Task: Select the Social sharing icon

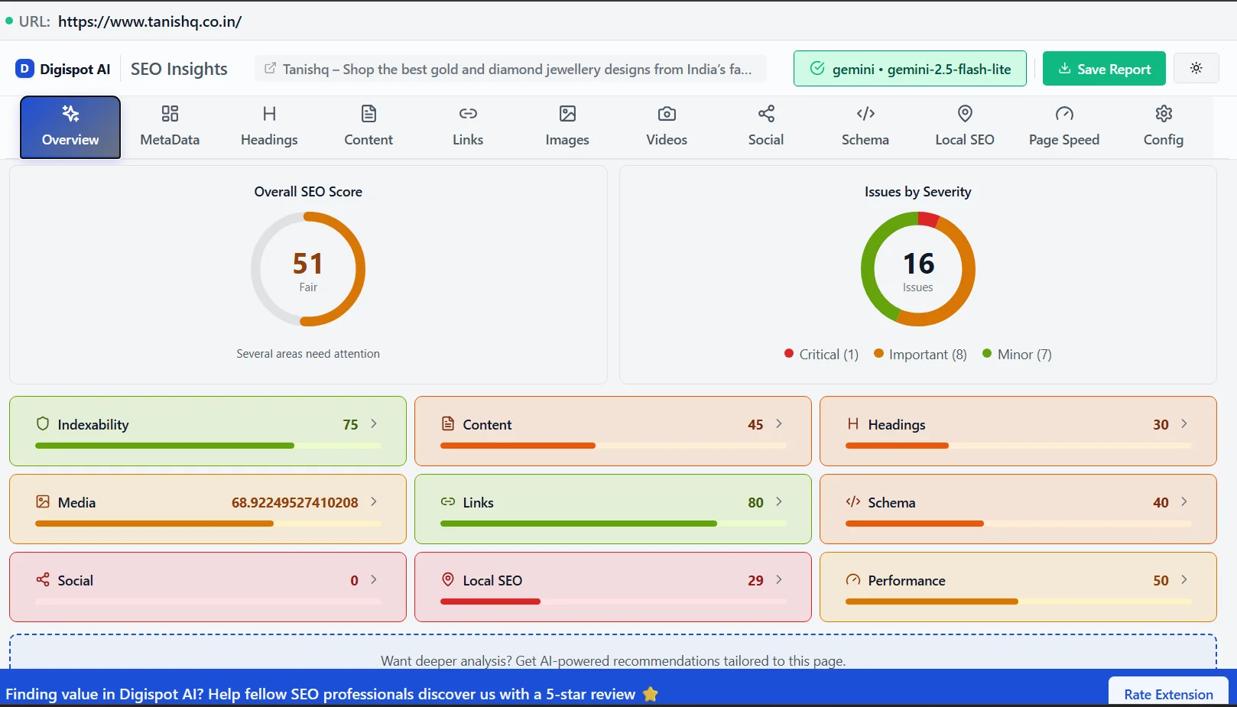Action: (x=765, y=113)
